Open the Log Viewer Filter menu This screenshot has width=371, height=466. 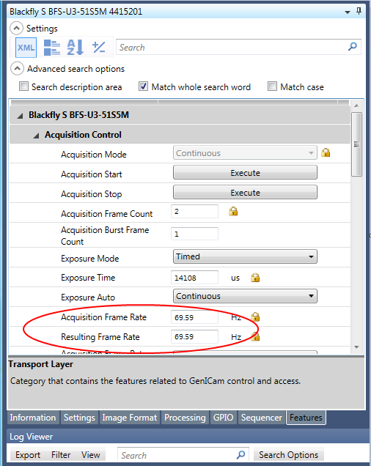61,455
